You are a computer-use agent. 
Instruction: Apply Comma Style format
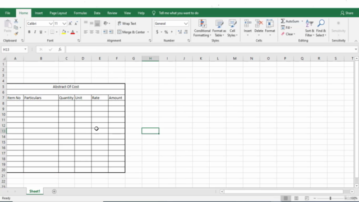point(172,32)
